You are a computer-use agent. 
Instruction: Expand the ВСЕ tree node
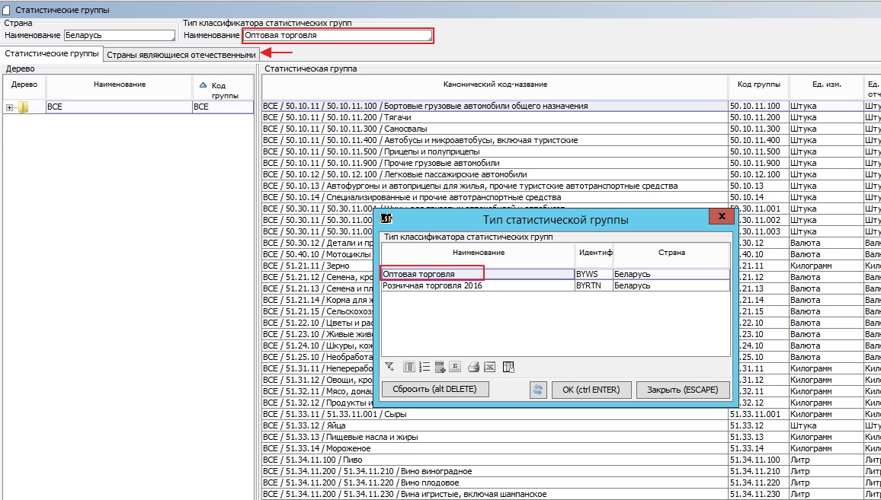(9, 107)
